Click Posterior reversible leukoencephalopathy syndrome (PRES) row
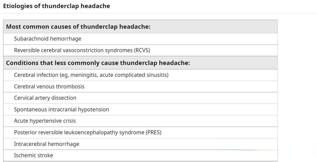 [140, 132]
